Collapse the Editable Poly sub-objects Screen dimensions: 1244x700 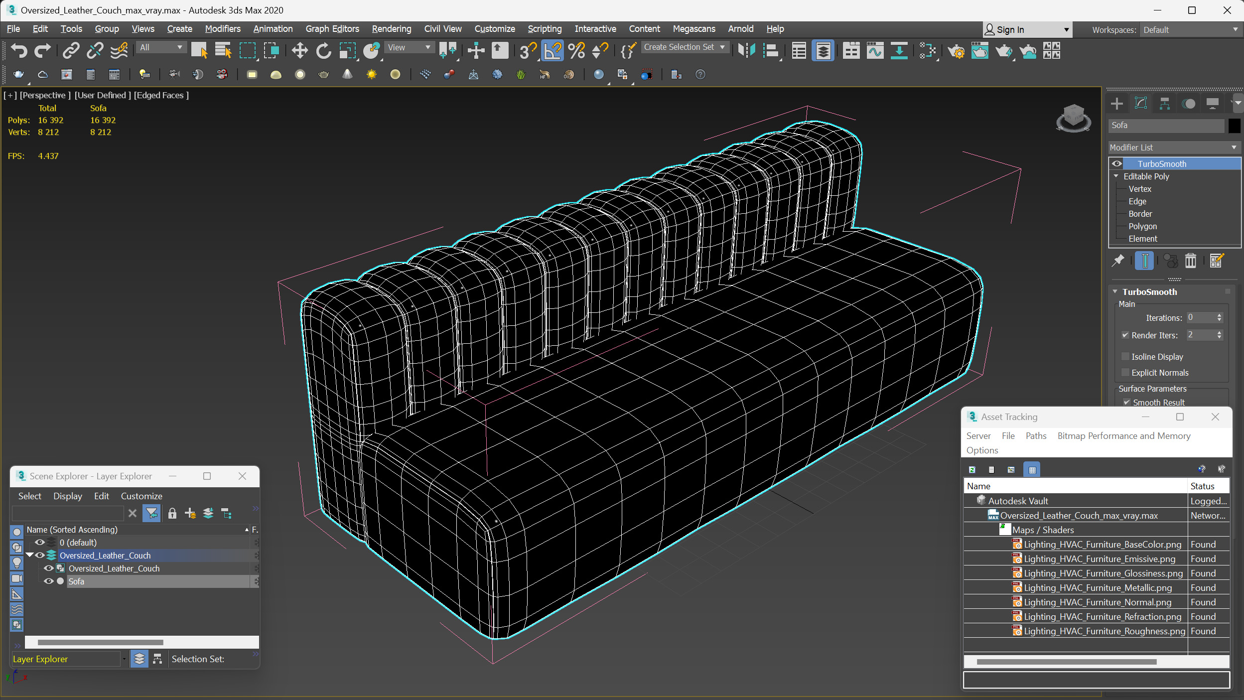point(1116,176)
